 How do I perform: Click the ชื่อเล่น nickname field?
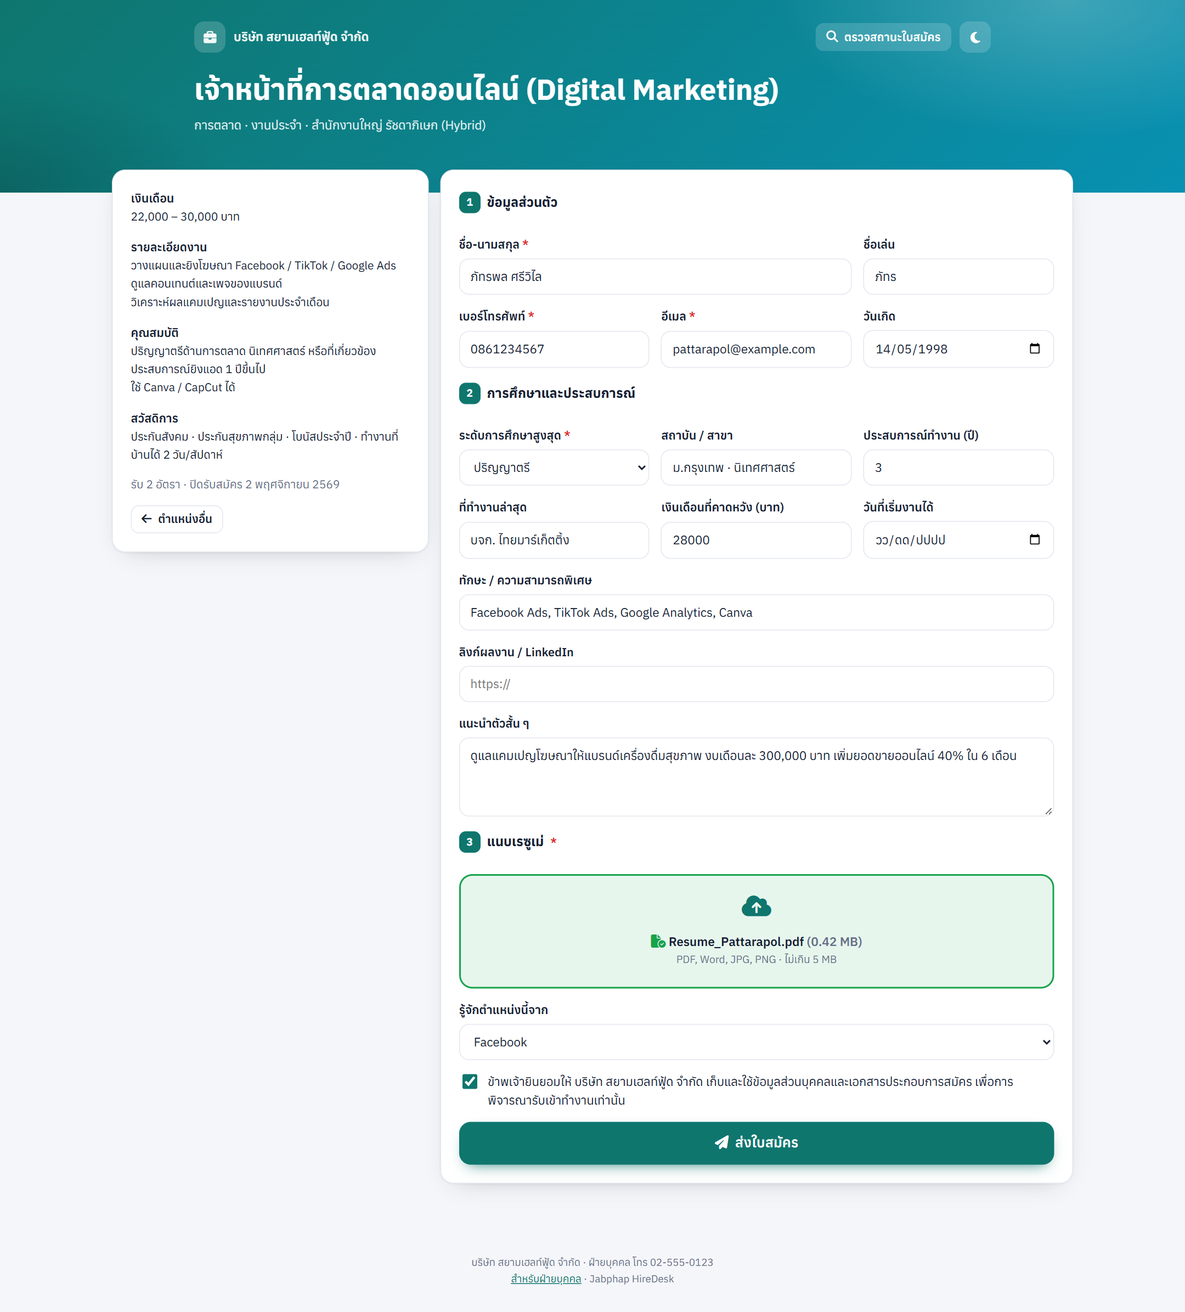[x=958, y=277]
